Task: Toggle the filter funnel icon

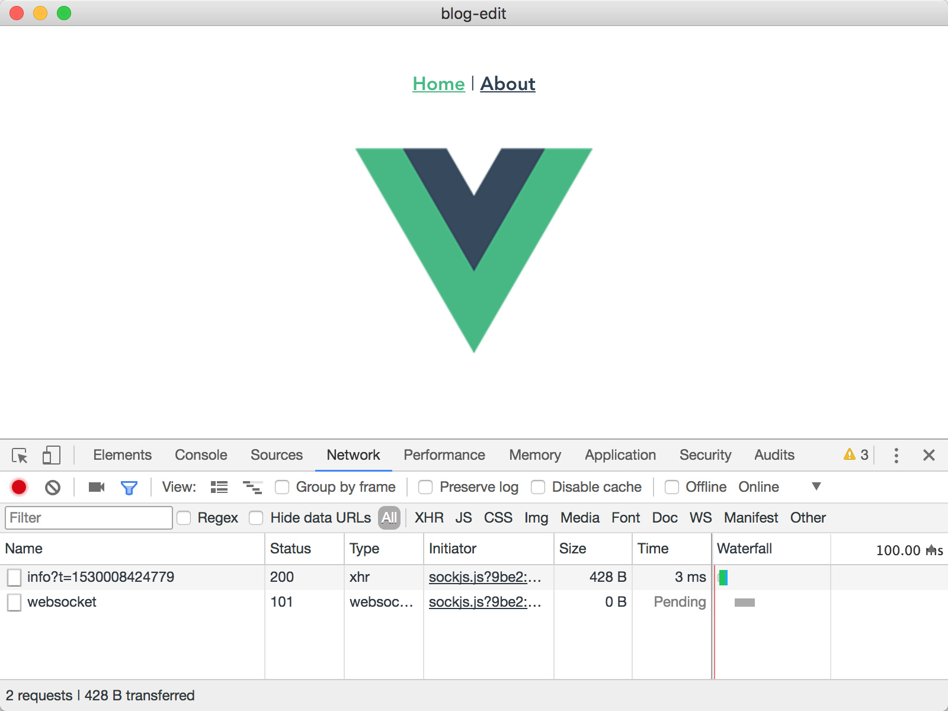Action: (x=129, y=488)
